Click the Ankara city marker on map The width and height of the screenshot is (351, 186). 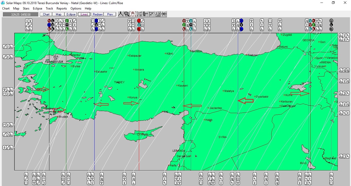click(x=134, y=70)
